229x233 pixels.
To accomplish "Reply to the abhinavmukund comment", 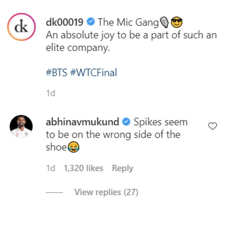I will tap(122, 168).
